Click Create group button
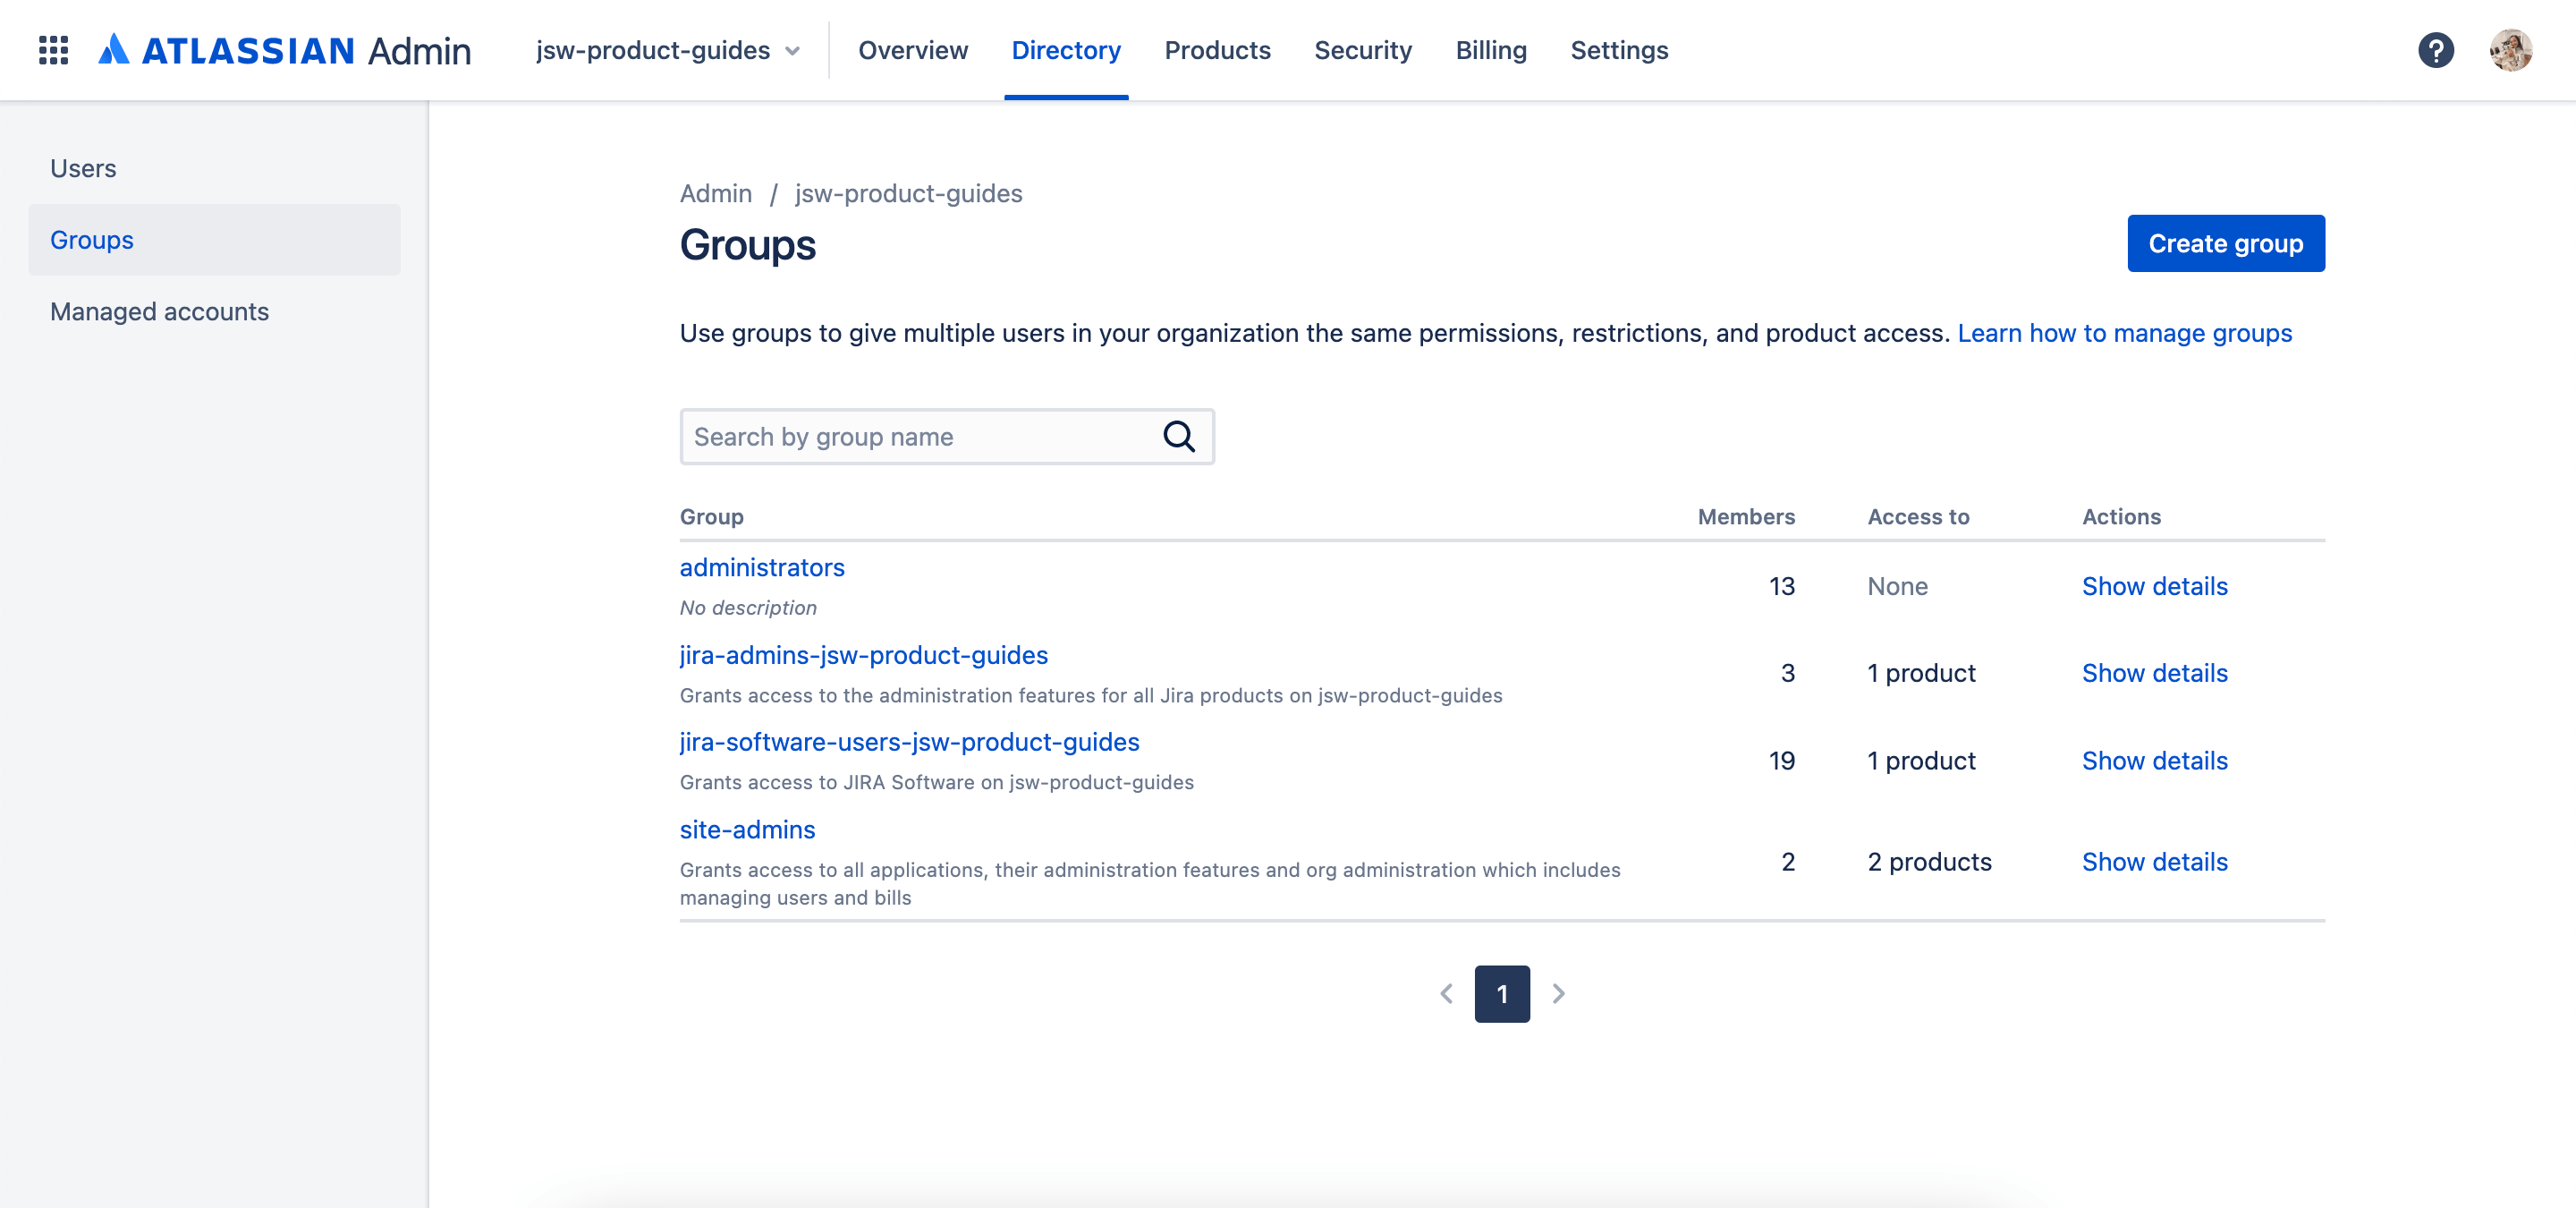The image size is (2576, 1208). 2224,242
